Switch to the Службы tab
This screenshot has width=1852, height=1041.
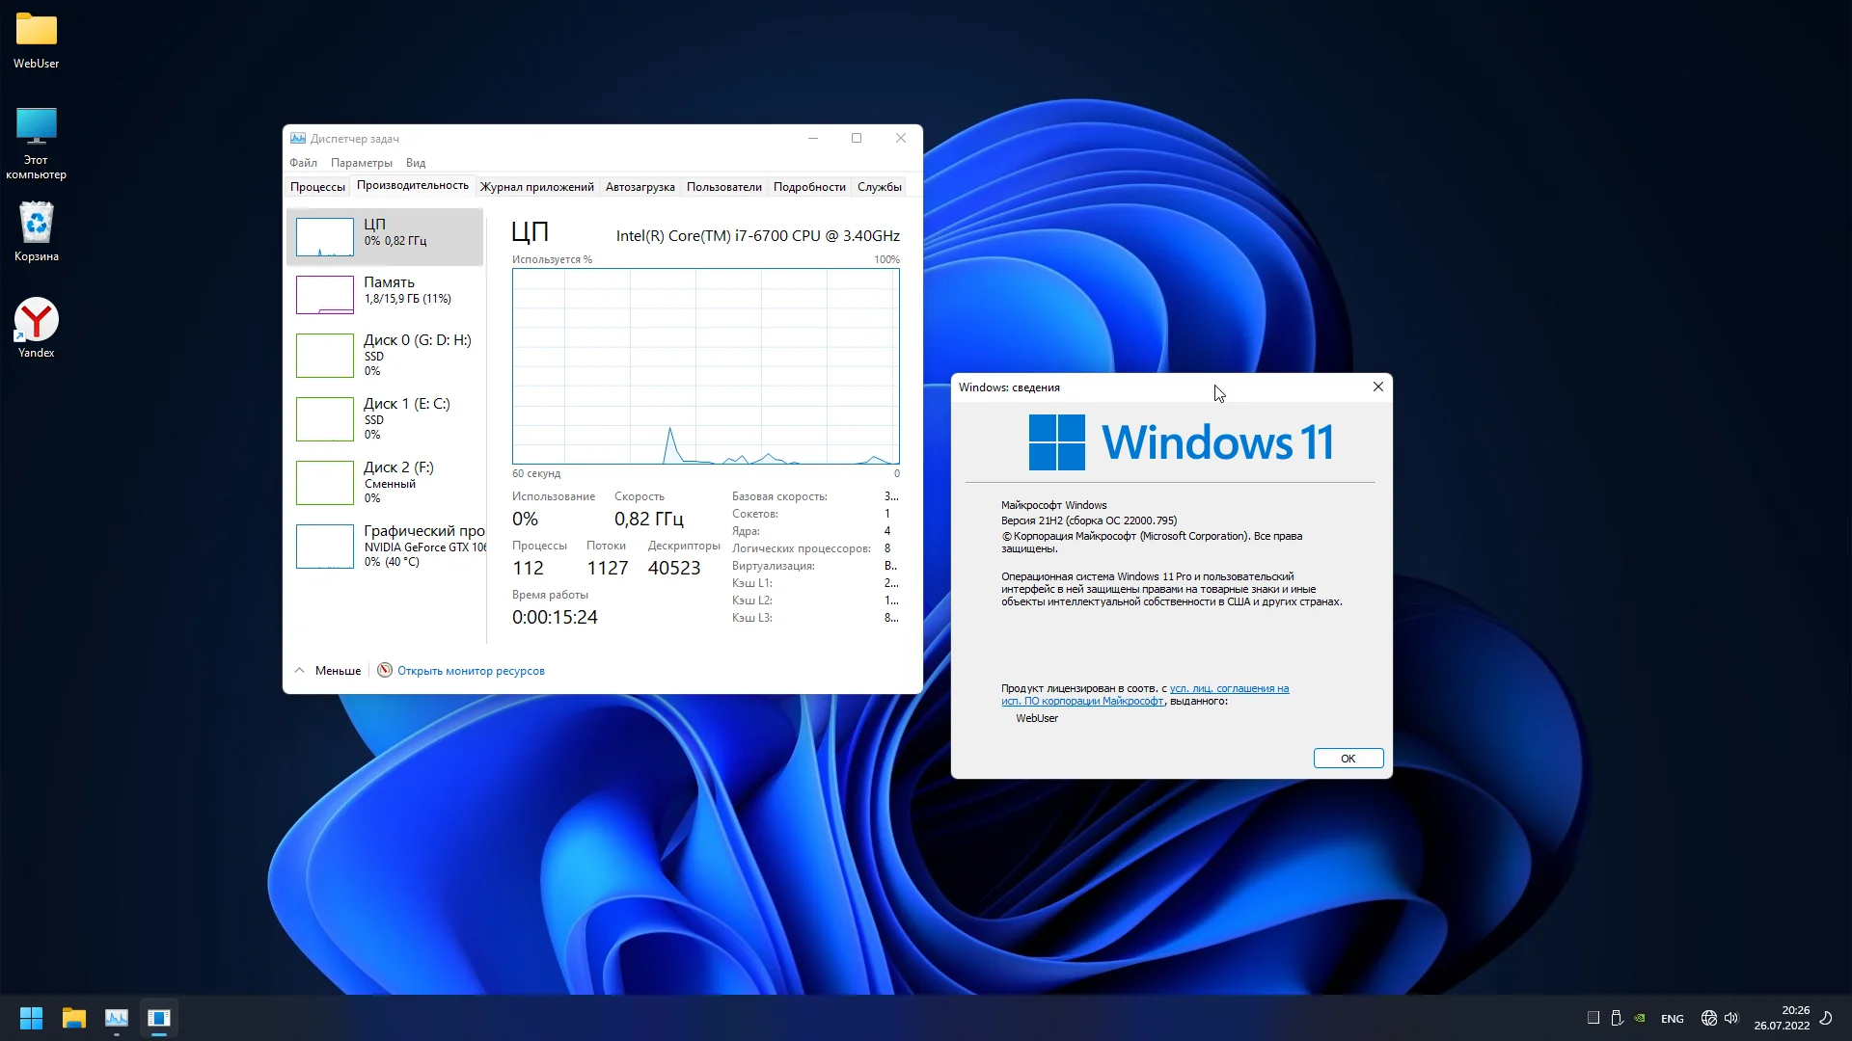pyautogui.click(x=879, y=187)
